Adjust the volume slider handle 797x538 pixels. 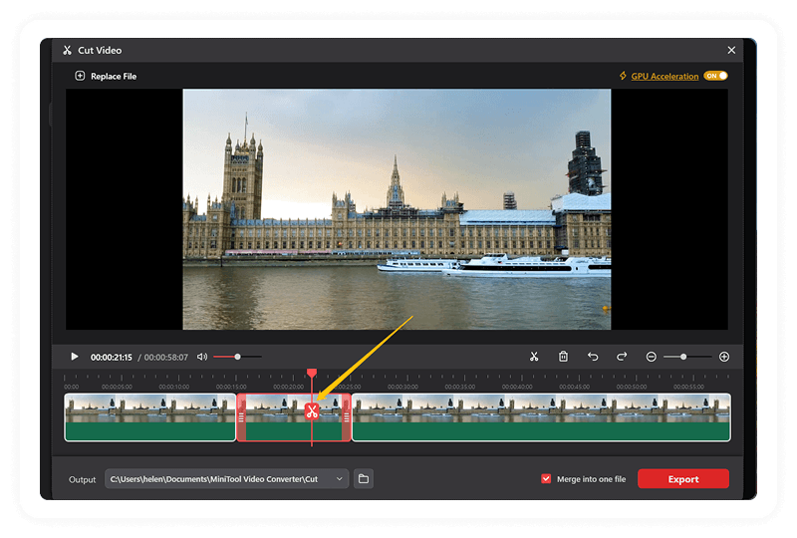click(237, 357)
